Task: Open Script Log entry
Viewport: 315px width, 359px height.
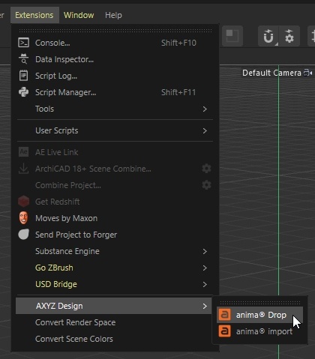Action: pos(115,76)
